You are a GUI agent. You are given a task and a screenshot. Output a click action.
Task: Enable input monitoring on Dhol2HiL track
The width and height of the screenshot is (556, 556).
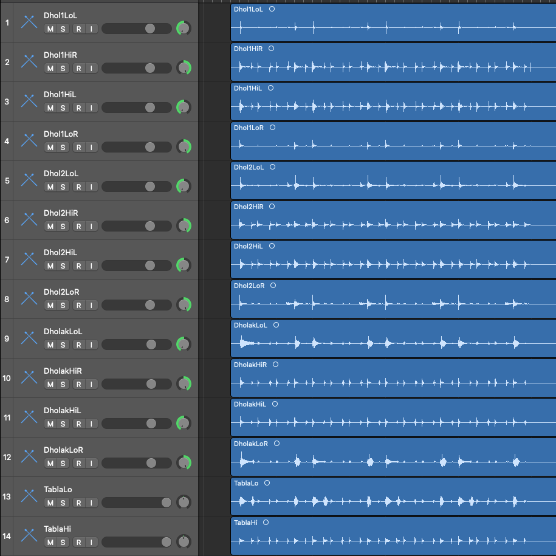point(91,266)
